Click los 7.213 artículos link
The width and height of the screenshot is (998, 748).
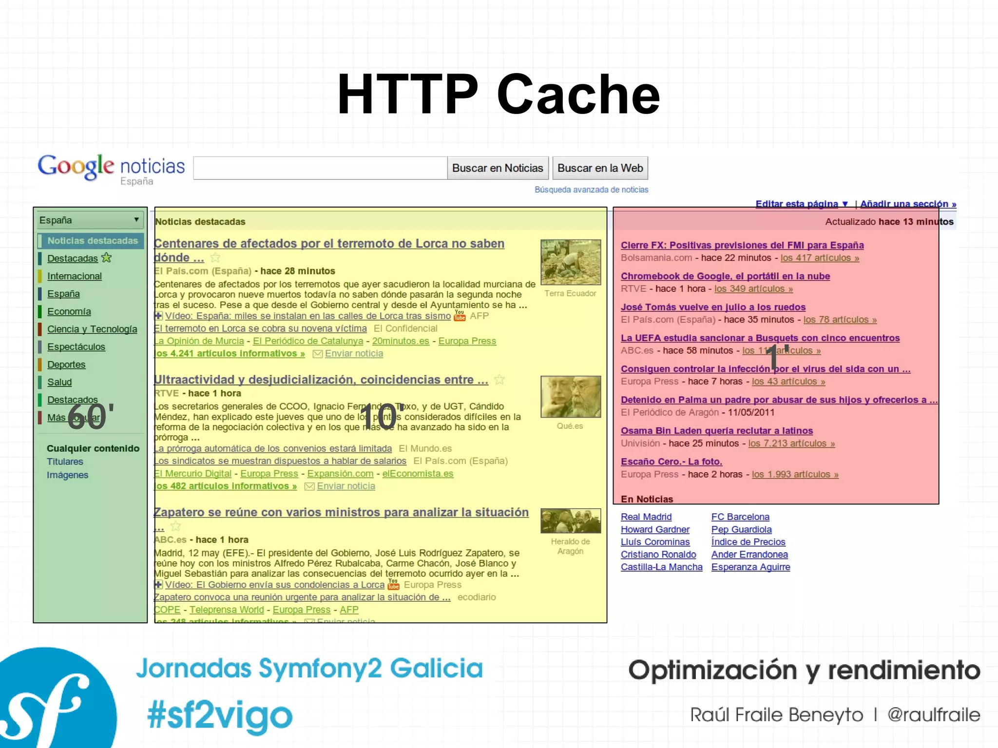pyautogui.click(x=791, y=443)
